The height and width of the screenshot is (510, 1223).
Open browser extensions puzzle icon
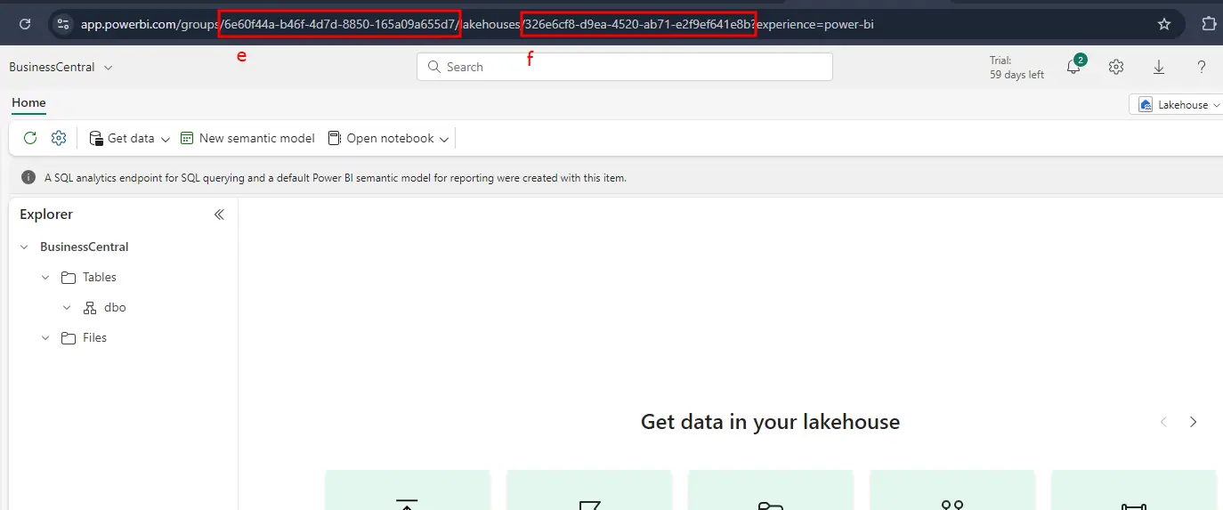(1209, 24)
